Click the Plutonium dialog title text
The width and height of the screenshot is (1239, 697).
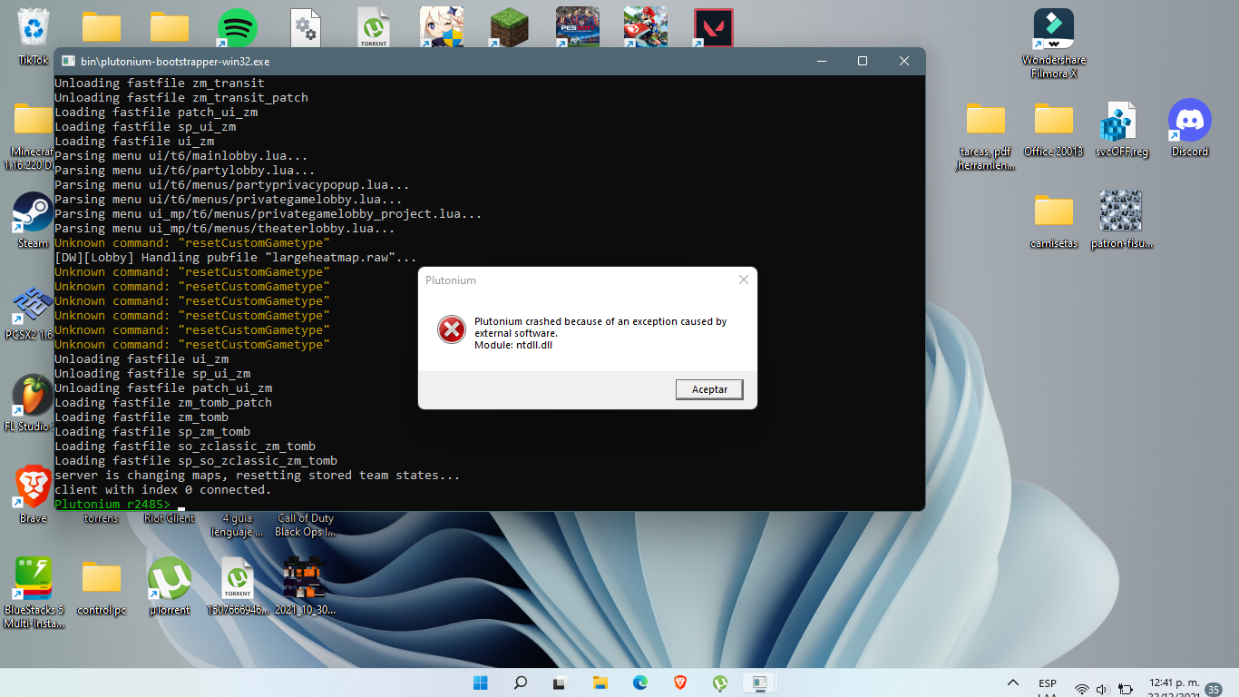pos(451,280)
